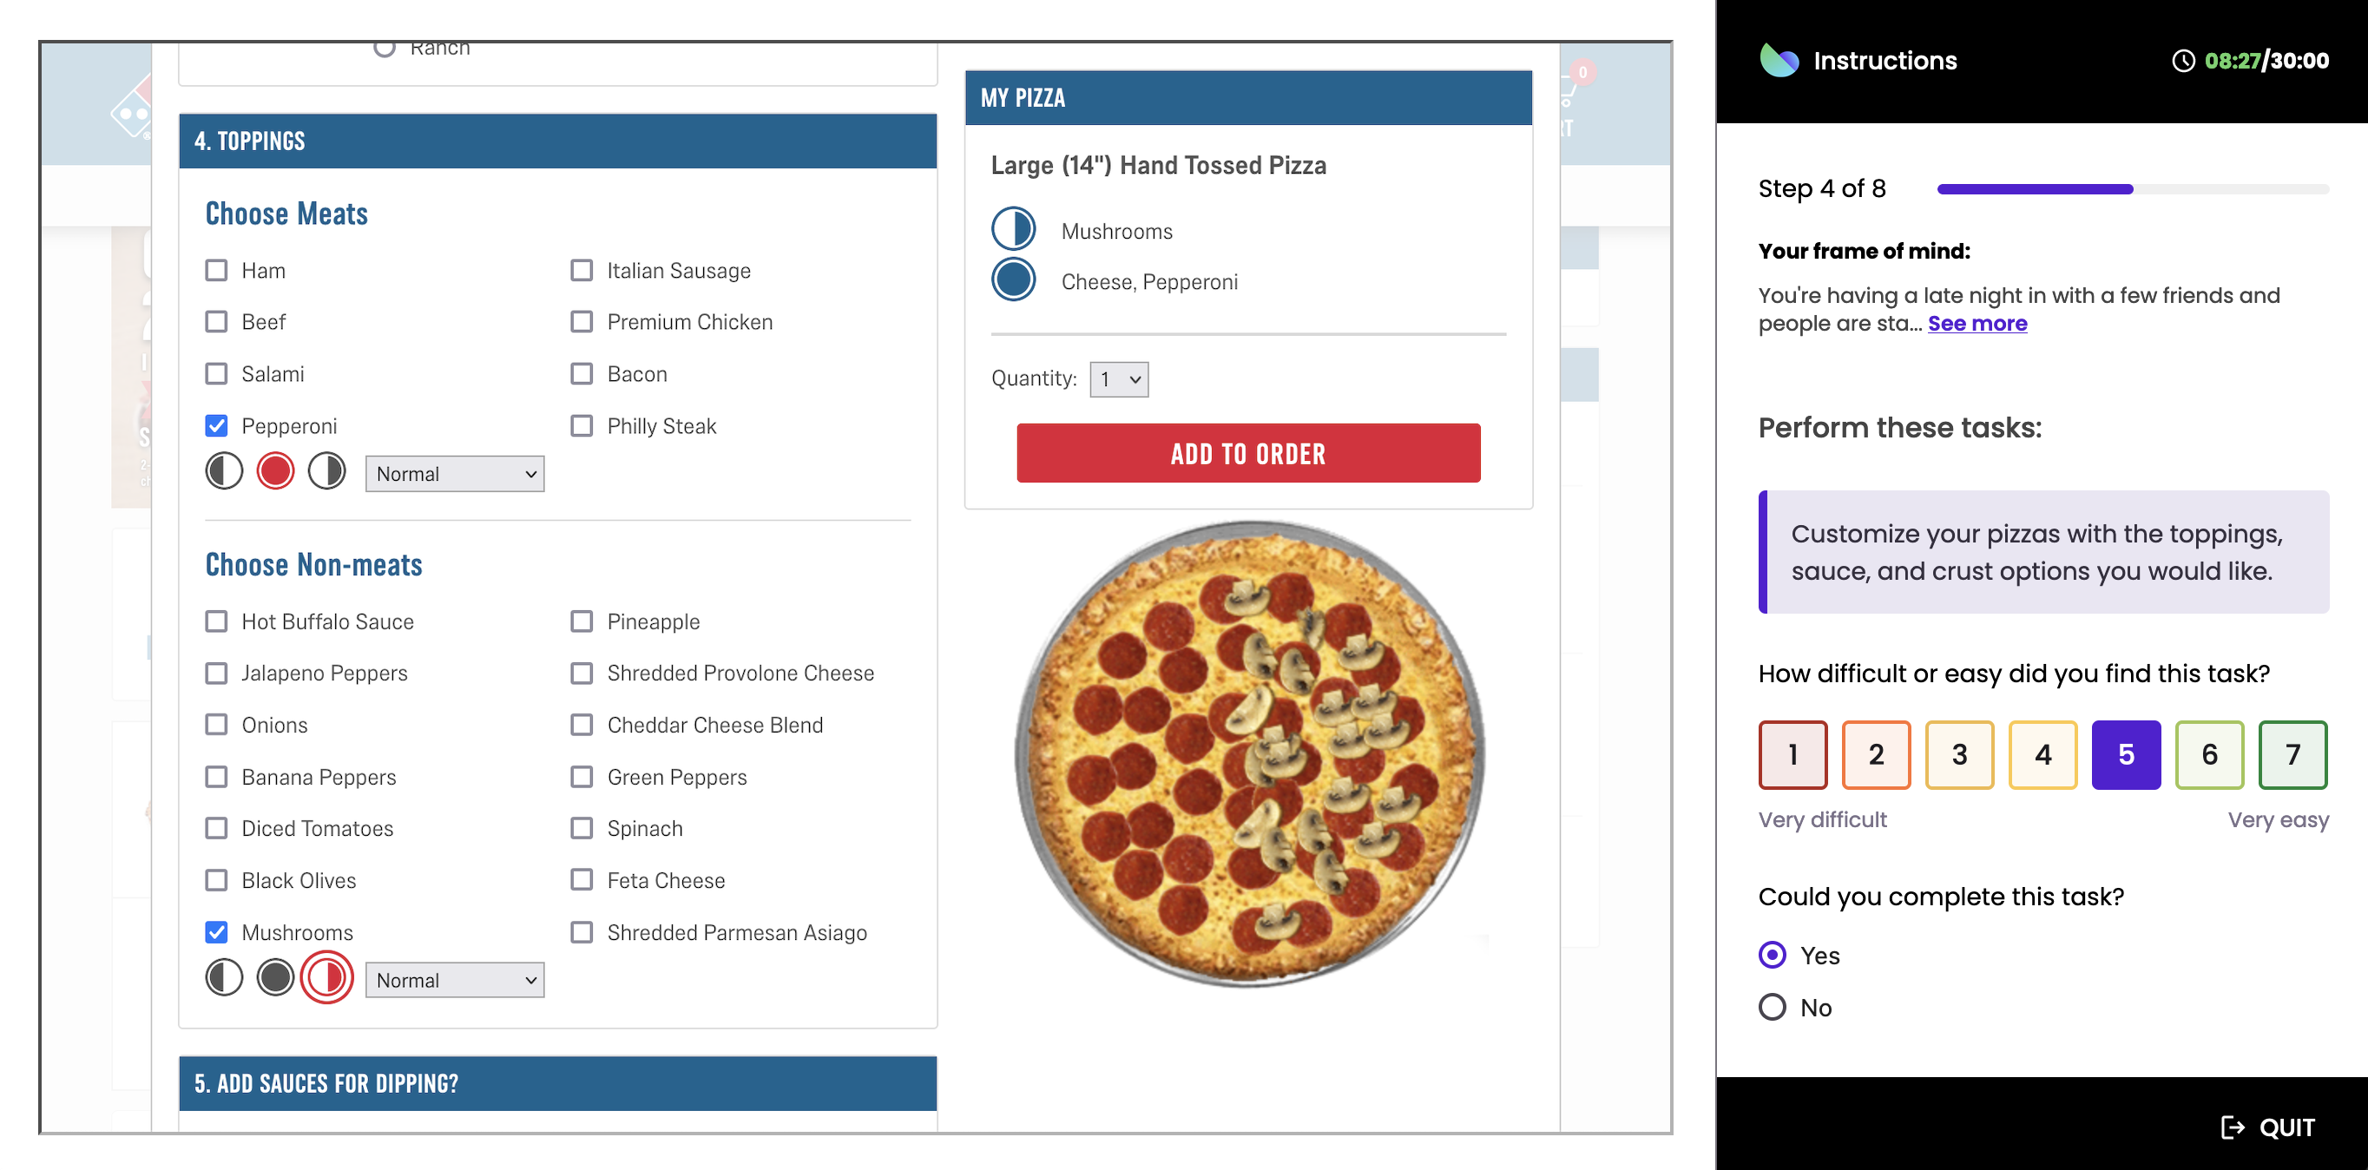Open the Pepperoni coverage amount dropdown
2368x1170 pixels.
coord(453,472)
